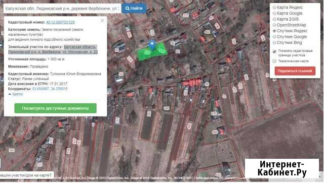Click the blue map pin marker
Viewport: 324px width, 183px height.
pyautogui.click(x=152, y=45)
